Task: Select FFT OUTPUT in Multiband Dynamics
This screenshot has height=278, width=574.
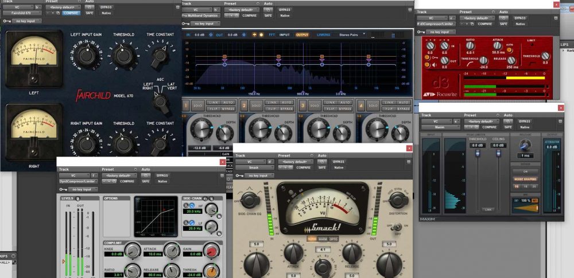Action: tap(302, 35)
